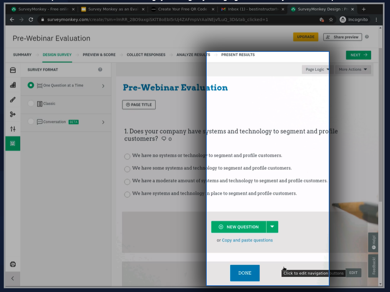Choose 'We have no systems or technology' answer
This screenshot has width=390, height=292.
click(x=127, y=156)
